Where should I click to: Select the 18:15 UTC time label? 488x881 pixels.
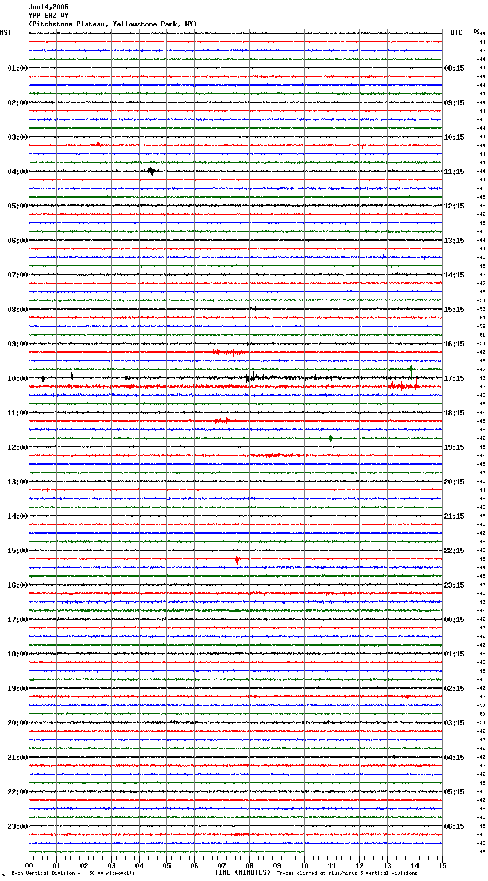point(454,413)
